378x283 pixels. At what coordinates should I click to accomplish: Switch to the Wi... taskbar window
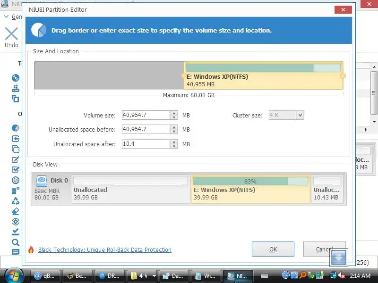pyautogui.click(x=206, y=276)
